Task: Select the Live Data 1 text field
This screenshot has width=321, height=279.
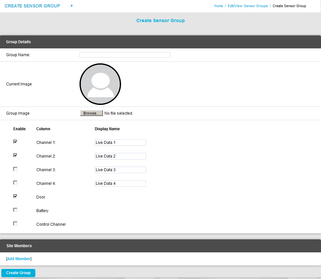Action: pos(120,142)
